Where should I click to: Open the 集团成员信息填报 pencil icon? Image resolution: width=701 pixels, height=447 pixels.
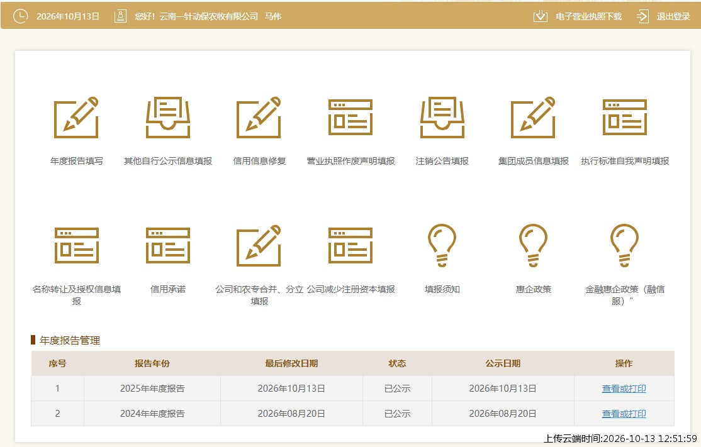tap(534, 117)
